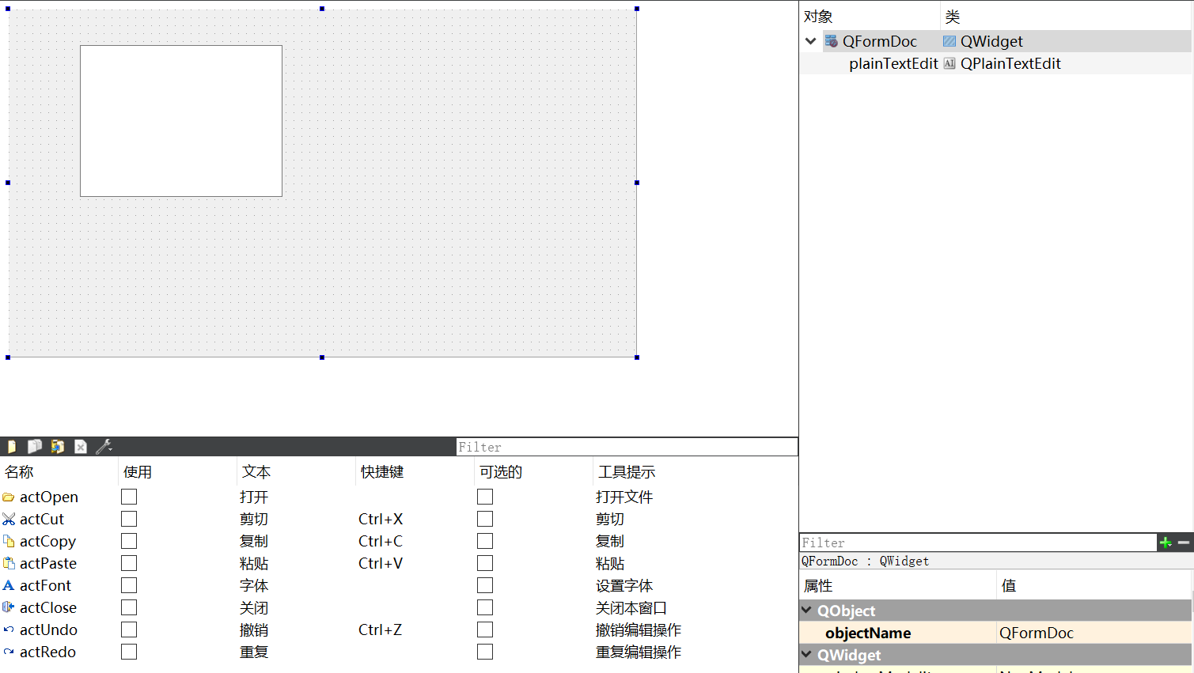This screenshot has height=673, width=1194.
Task: Click the QPlainTextEdit class icon
Action: tap(950, 63)
